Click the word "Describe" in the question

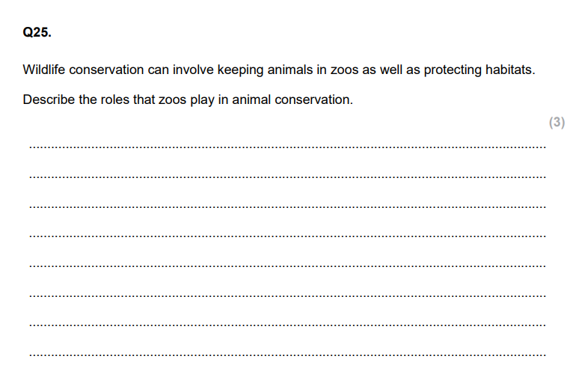tap(49, 99)
